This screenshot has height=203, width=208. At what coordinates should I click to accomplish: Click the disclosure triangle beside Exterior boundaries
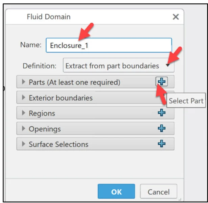point(23,98)
